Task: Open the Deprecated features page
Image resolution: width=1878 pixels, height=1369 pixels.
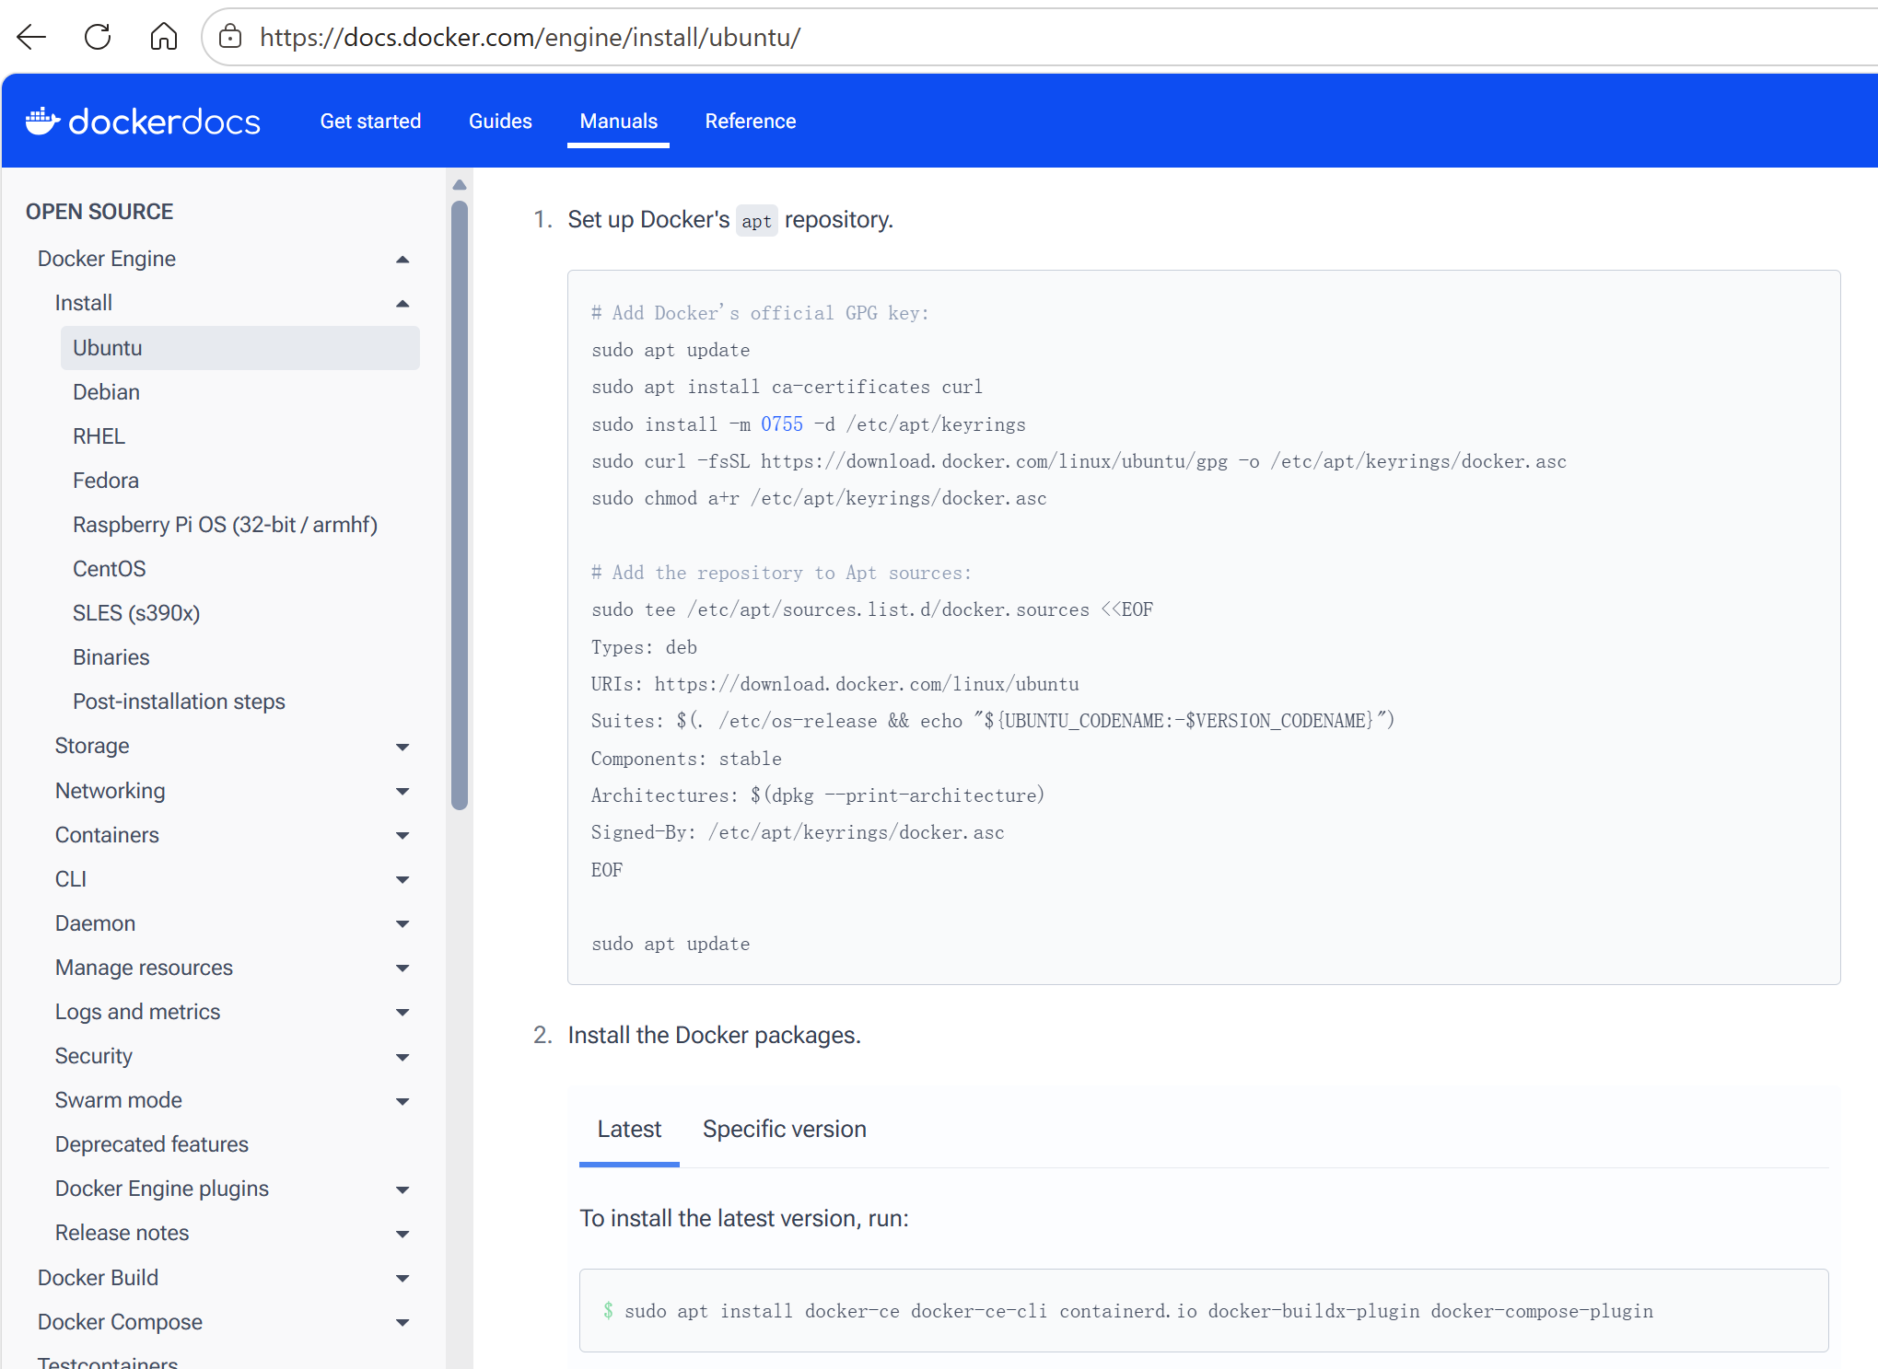Action: point(152,1144)
